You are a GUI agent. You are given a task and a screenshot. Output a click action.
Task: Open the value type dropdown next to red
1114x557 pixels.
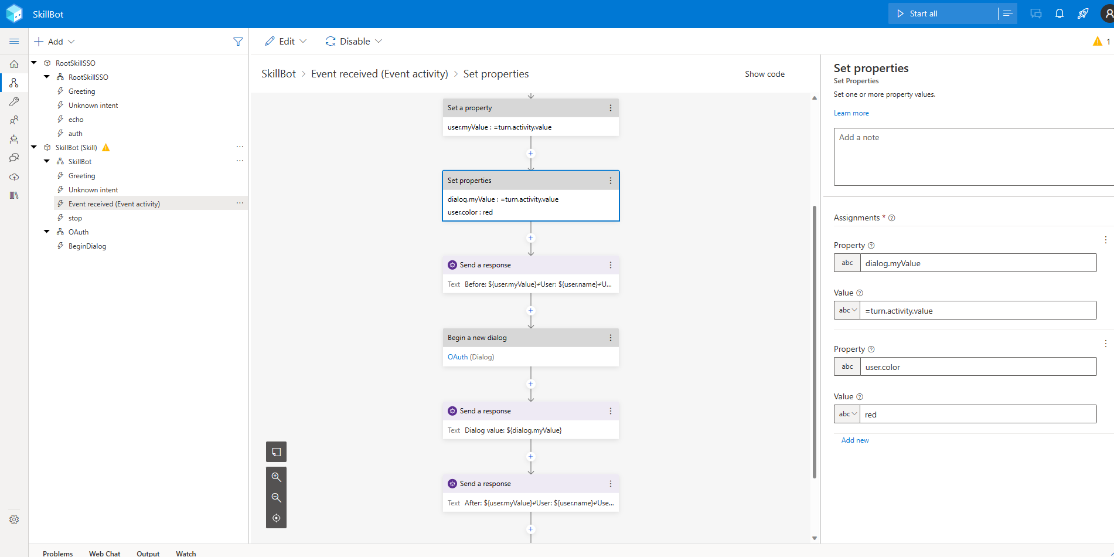tap(846, 413)
